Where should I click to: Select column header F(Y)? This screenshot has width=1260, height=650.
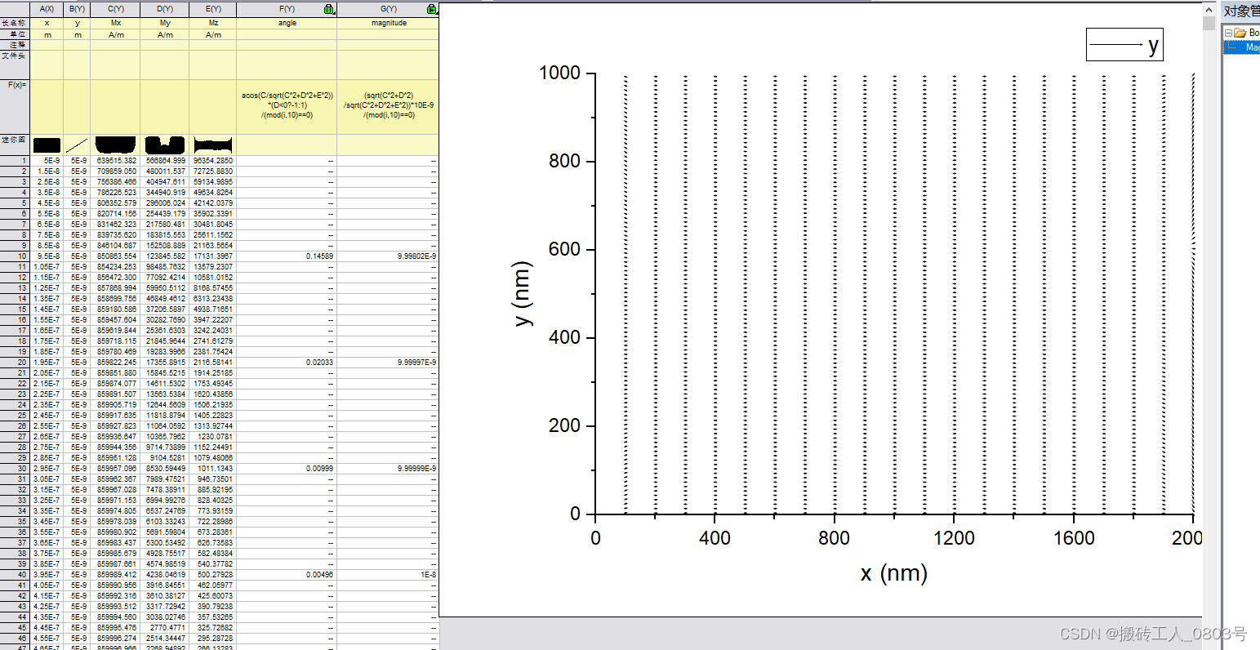tap(287, 10)
